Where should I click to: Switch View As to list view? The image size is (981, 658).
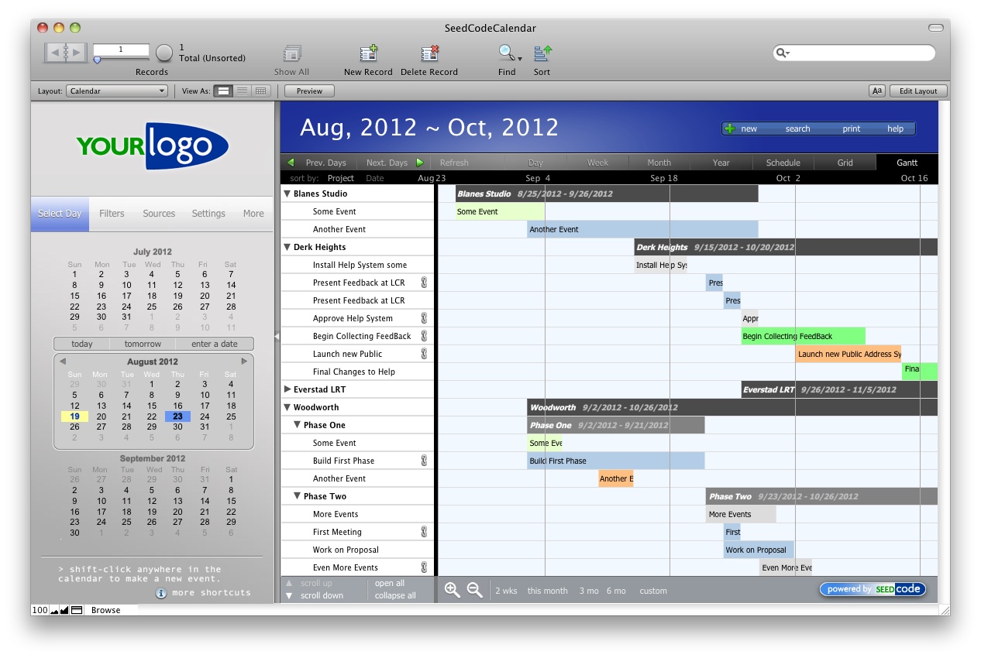(243, 91)
